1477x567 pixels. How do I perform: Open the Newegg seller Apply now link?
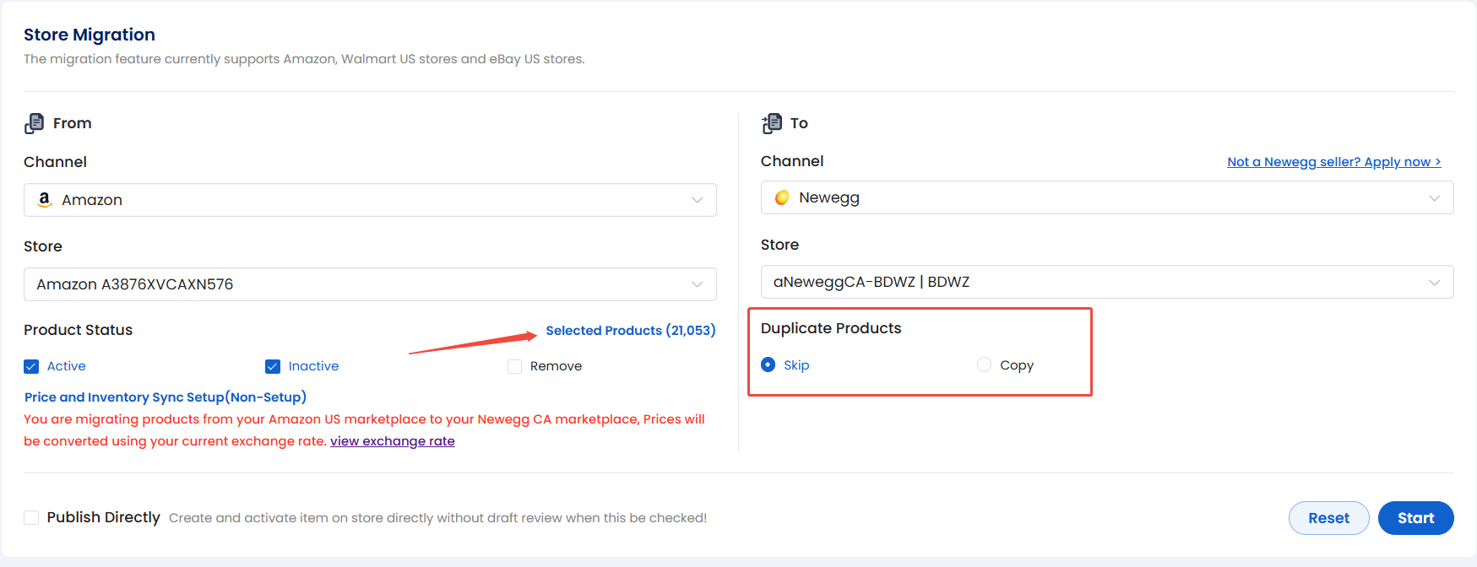point(1333,162)
